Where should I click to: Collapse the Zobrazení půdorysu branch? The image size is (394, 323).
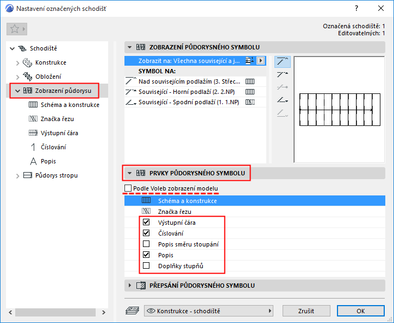click(x=17, y=91)
